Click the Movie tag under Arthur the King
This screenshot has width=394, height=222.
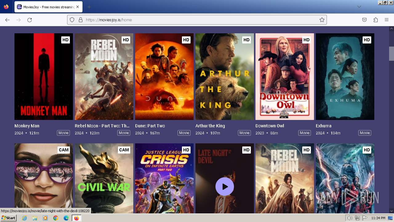244,133
